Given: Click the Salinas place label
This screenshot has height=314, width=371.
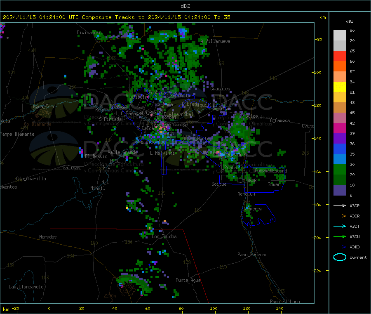Looking at the screenshot, I should pyautogui.click(x=71, y=168).
